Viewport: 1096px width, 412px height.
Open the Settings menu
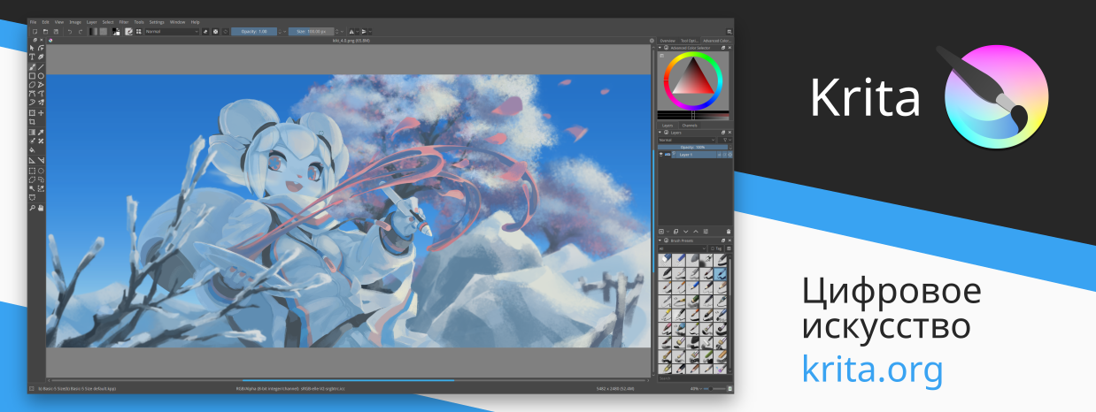(157, 21)
